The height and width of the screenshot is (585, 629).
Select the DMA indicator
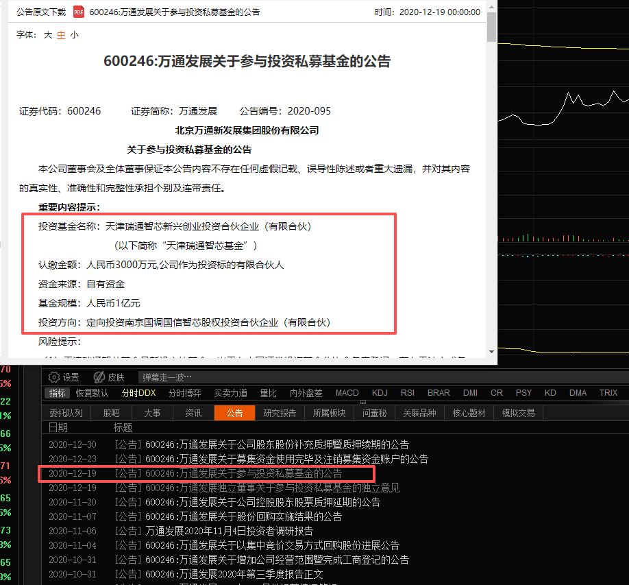point(578,393)
